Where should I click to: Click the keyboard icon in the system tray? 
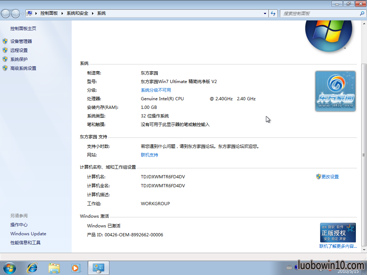tap(289, 267)
